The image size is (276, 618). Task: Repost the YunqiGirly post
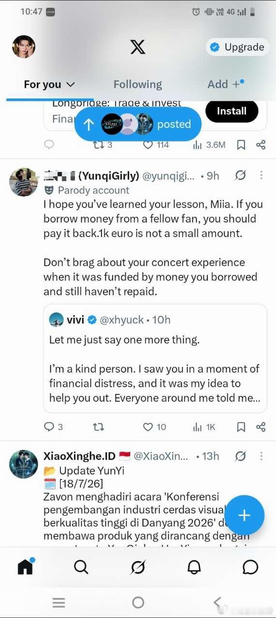[x=98, y=427]
